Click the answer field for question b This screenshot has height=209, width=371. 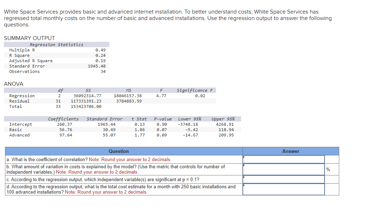(x=284, y=169)
